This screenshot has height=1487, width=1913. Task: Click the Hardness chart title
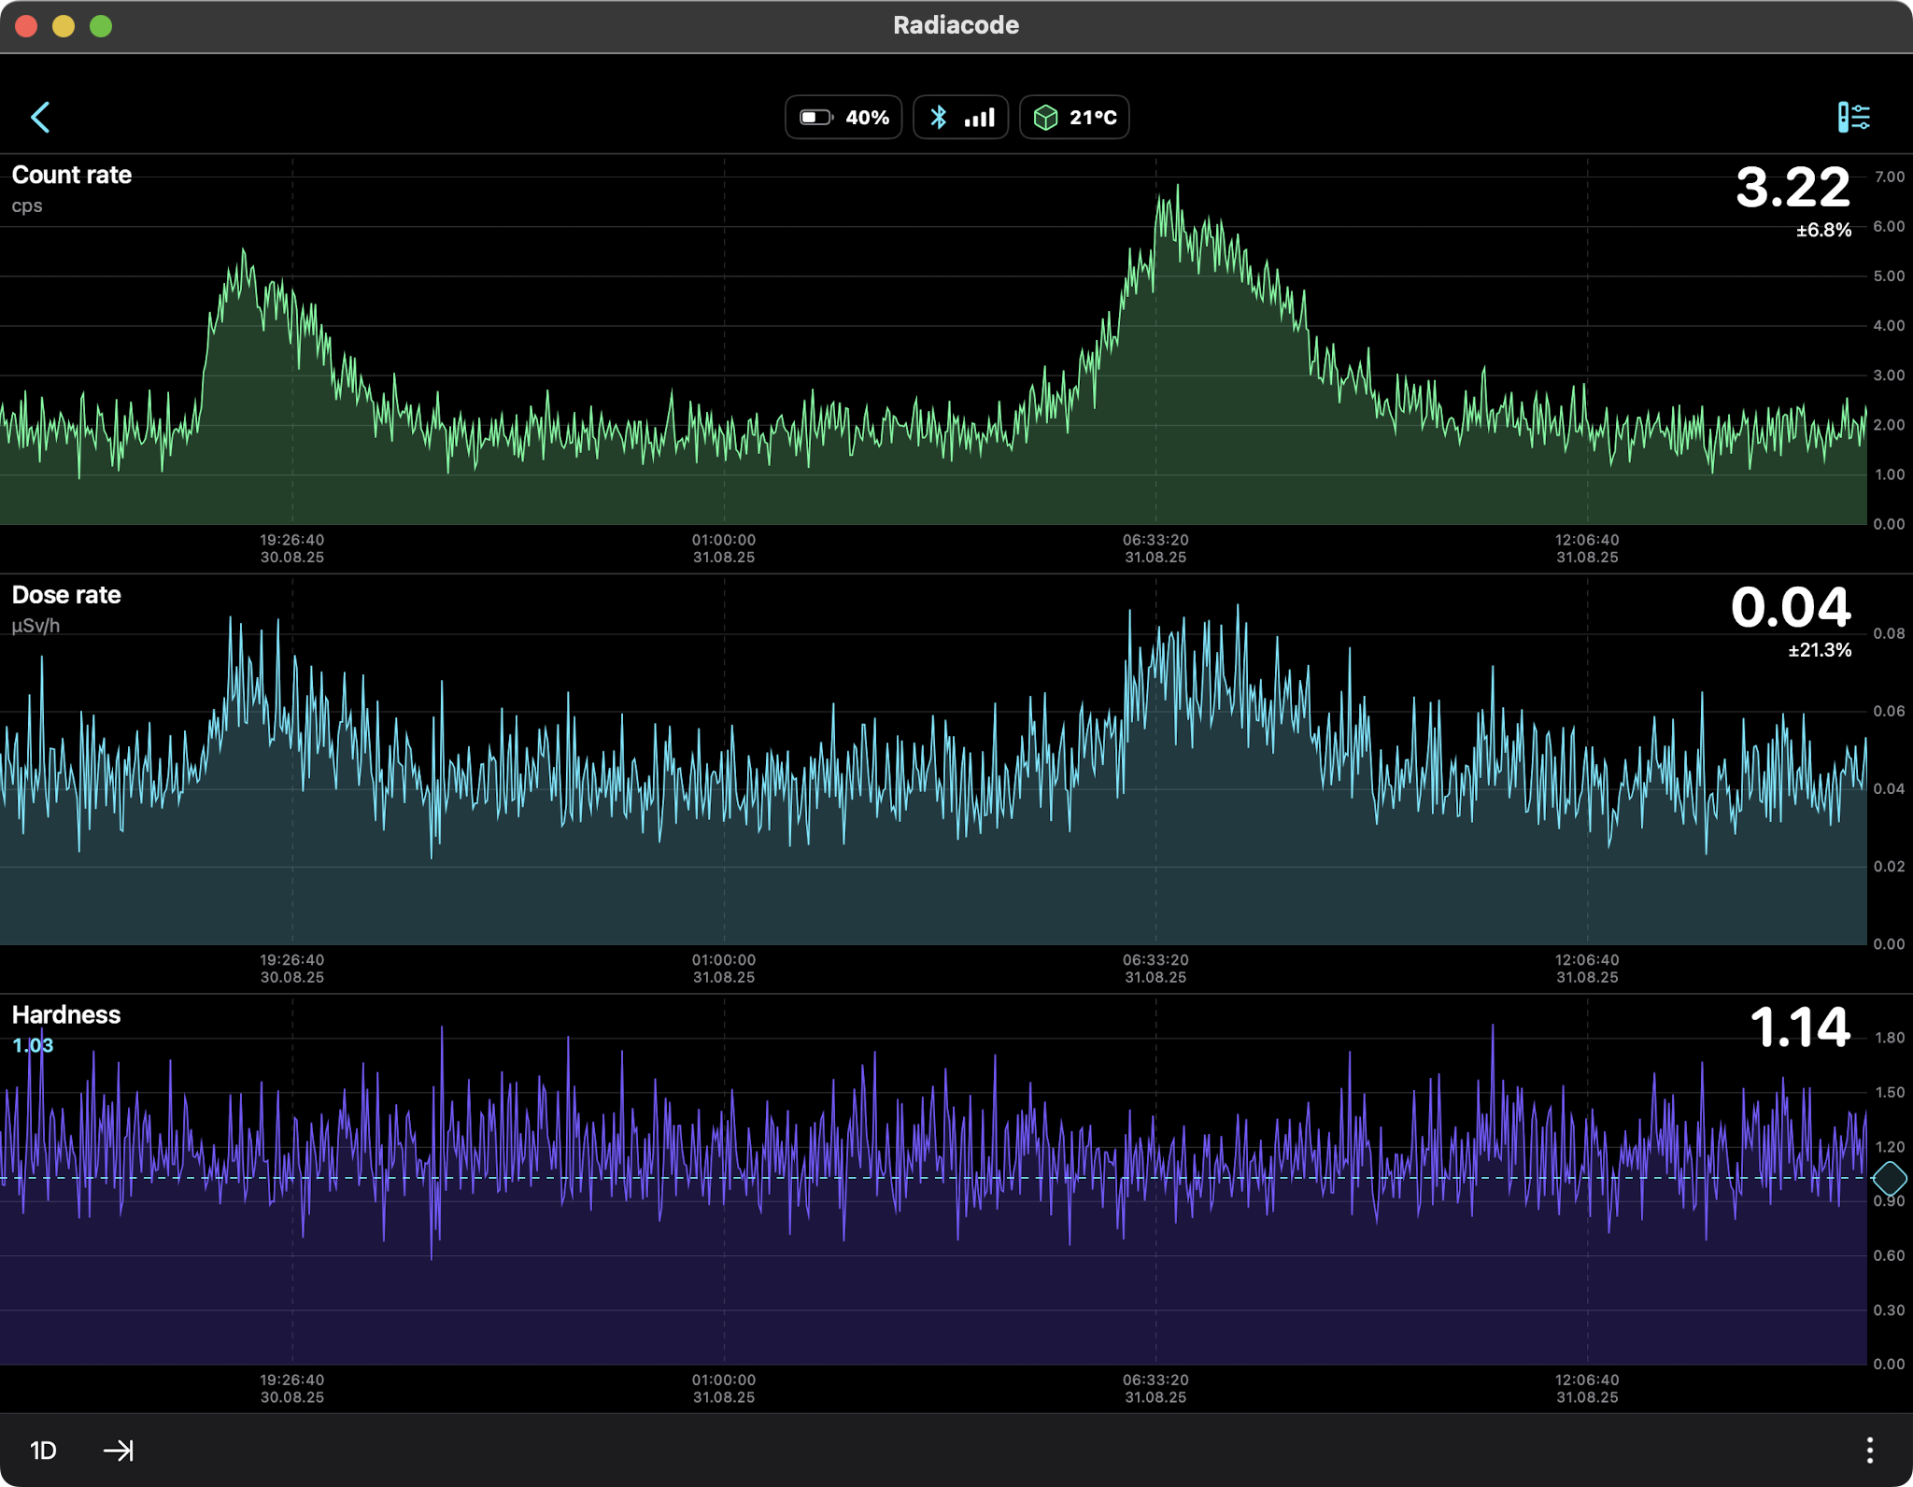tap(66, 1015)
